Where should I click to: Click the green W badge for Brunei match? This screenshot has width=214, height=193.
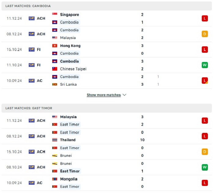[205, 167]
